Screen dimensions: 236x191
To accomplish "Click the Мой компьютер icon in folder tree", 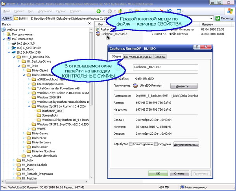I will click(x=9, y=39).
